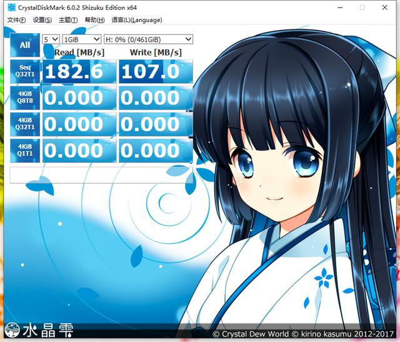
Task: Click the Read [MB/s] column header
Action: coord(79,52)
